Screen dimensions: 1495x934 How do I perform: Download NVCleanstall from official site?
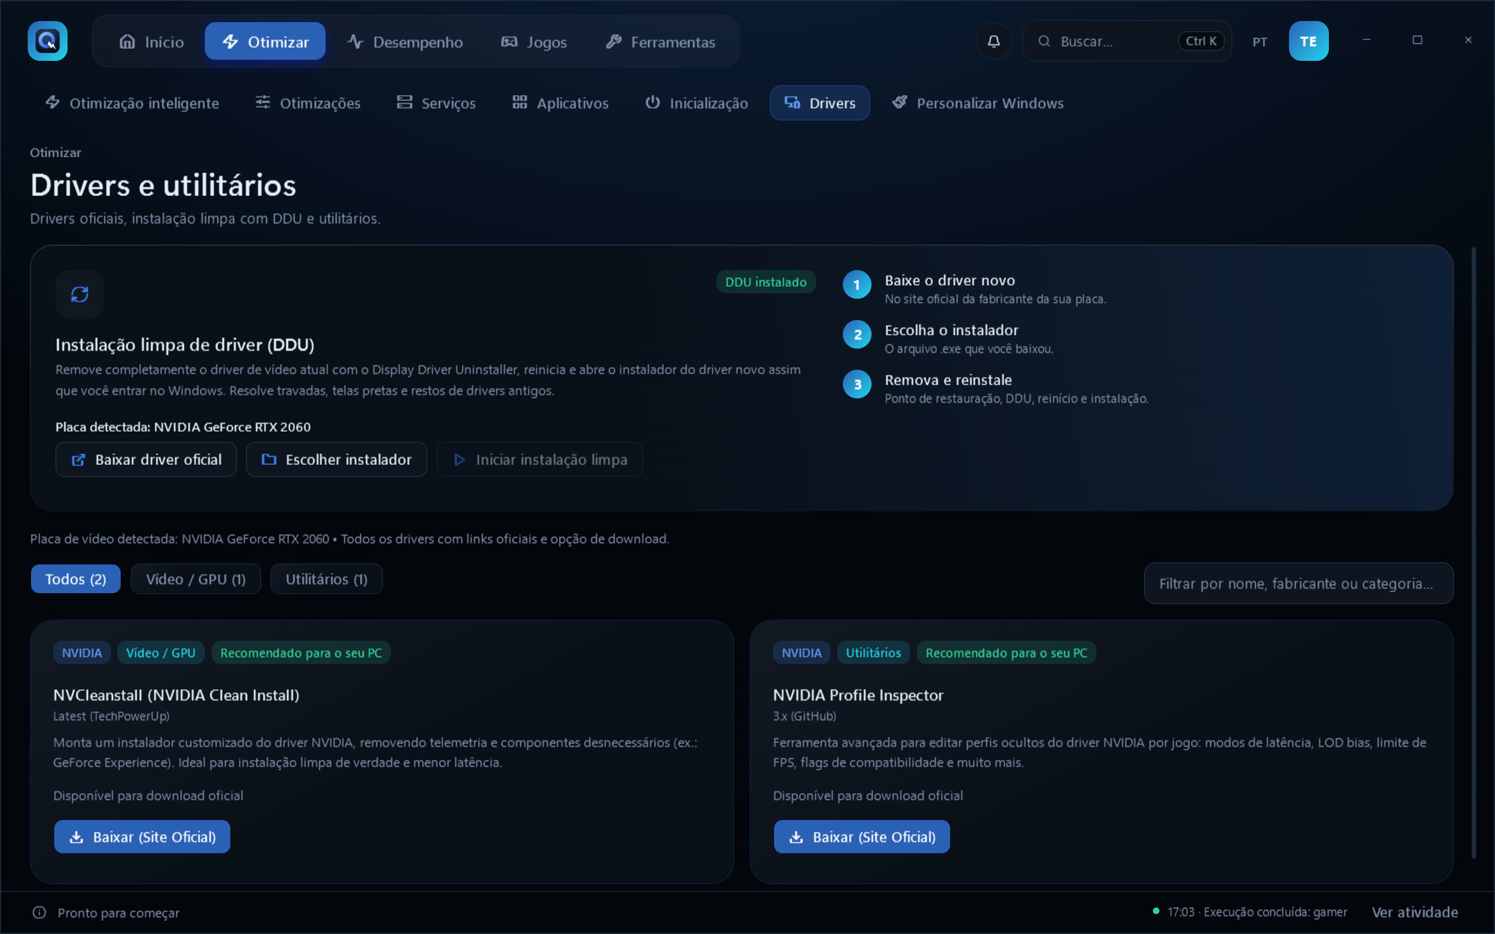pos(142,836)
